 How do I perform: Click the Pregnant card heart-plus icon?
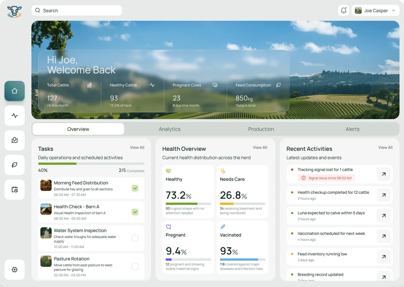click(168, 227)
